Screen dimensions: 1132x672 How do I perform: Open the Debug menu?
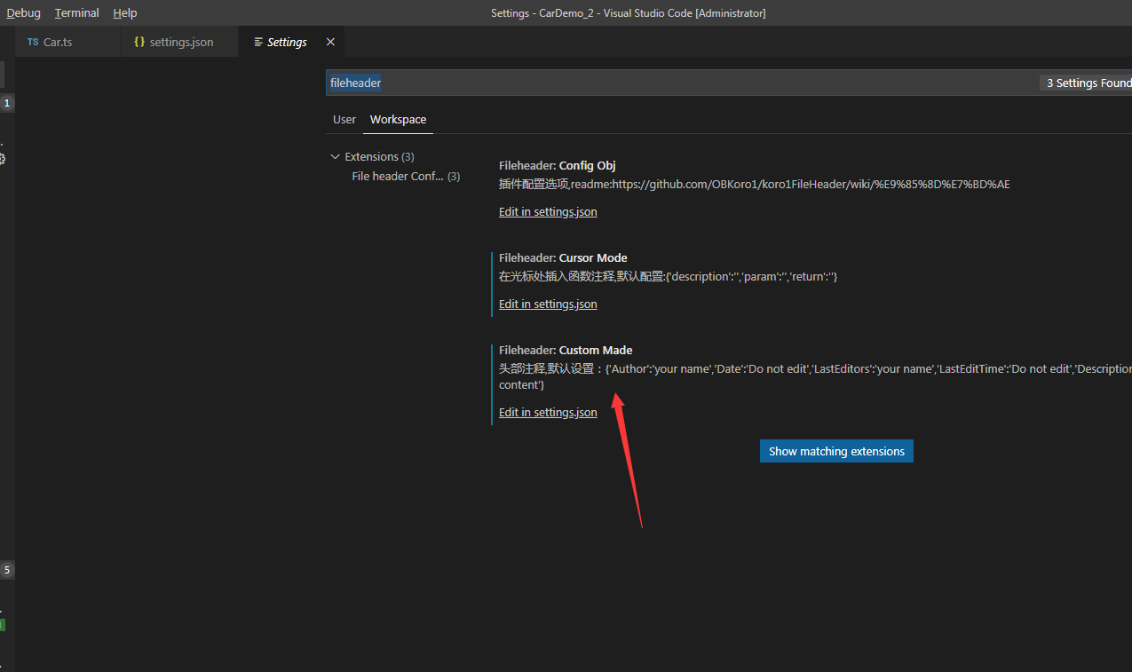point(23,13)
